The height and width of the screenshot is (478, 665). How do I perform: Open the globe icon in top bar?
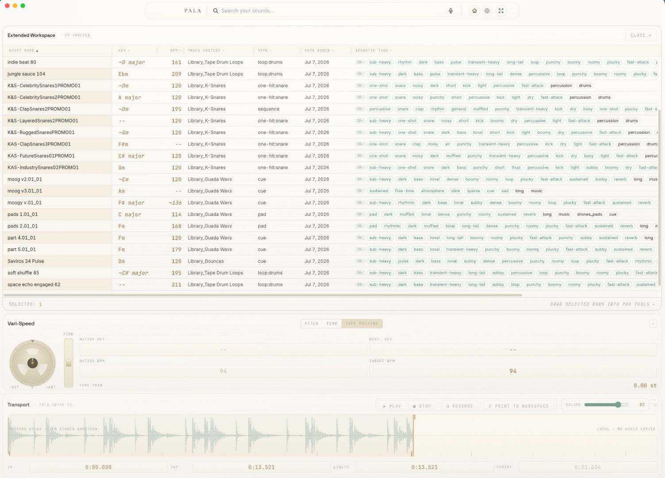pyautogui.click(x=487, y=11)
